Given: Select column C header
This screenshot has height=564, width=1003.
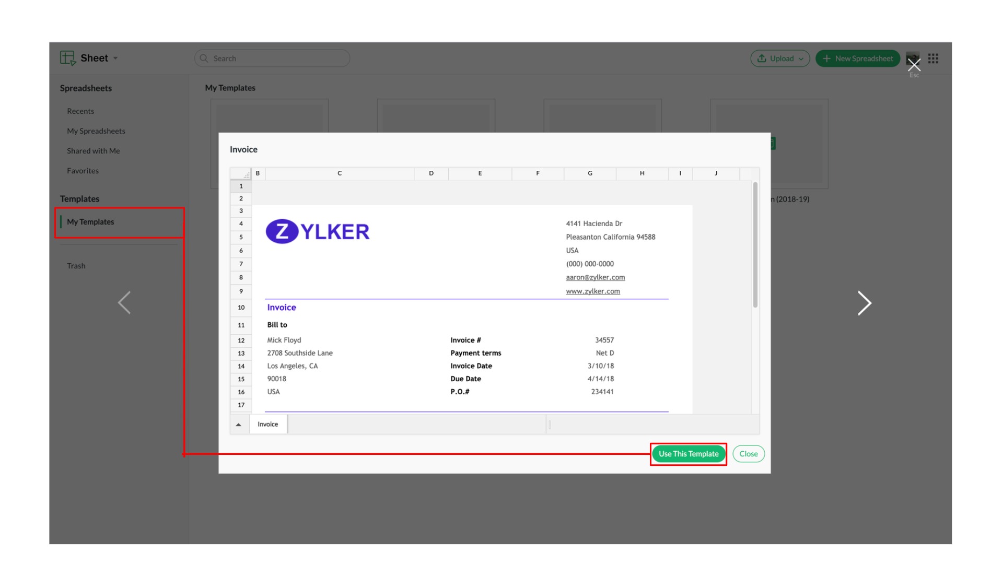Looking at the screenshot, I should 340,173.
